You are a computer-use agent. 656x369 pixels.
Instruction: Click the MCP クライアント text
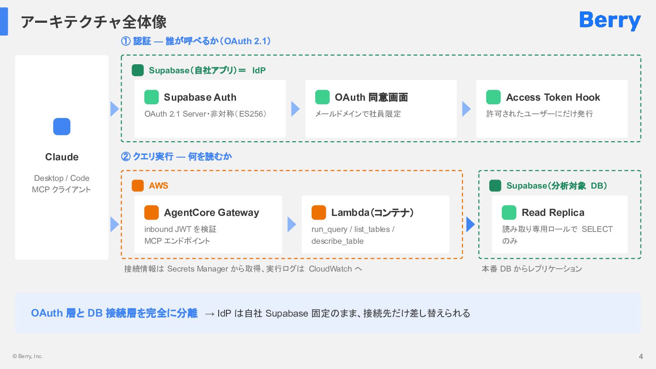pos(62,190)
